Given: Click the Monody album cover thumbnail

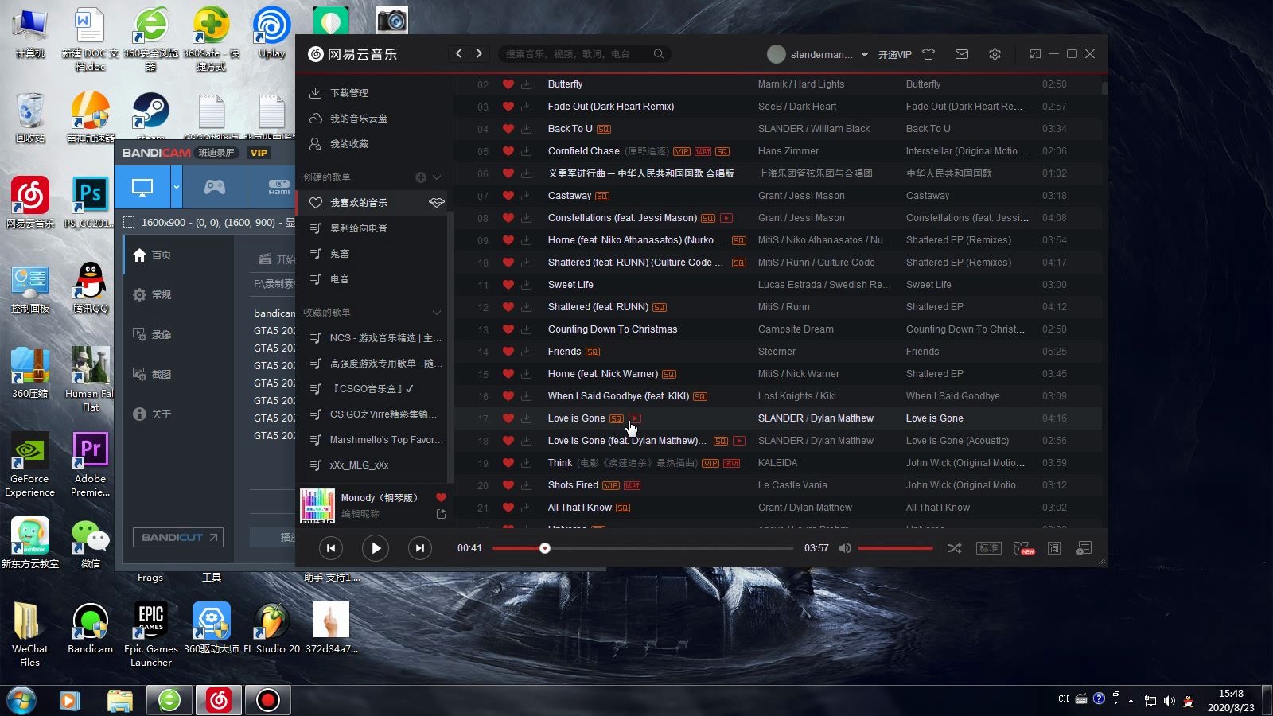Looking at the screenshot, I should tap(317, 506).
